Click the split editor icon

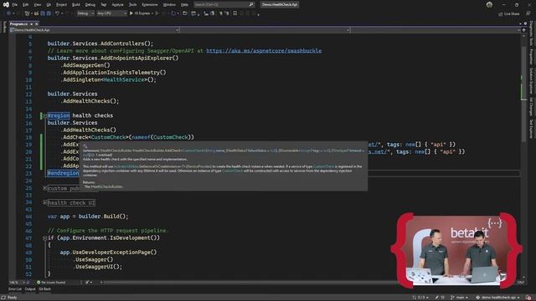coord(523,30)
